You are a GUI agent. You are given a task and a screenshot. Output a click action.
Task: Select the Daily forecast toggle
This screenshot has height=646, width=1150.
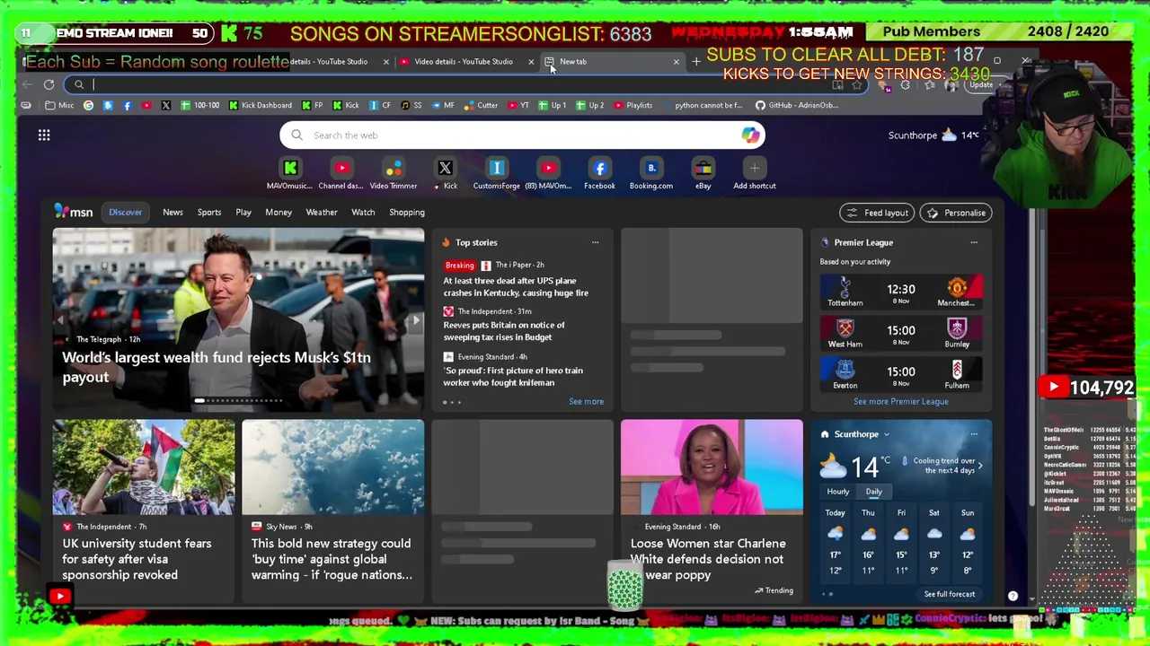pos(873,492)
